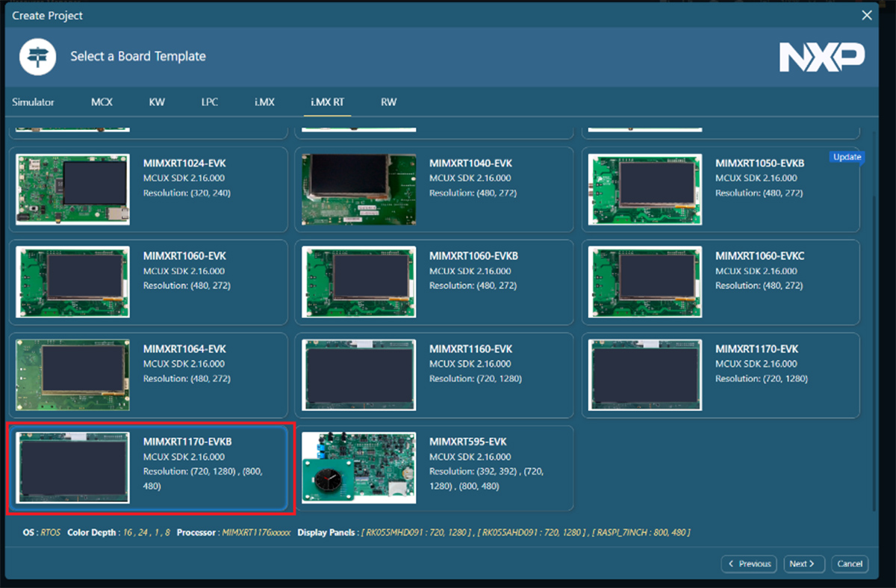Select the MIMXRT1050-EVKB board image
The image size is (896, 588).
645,189
